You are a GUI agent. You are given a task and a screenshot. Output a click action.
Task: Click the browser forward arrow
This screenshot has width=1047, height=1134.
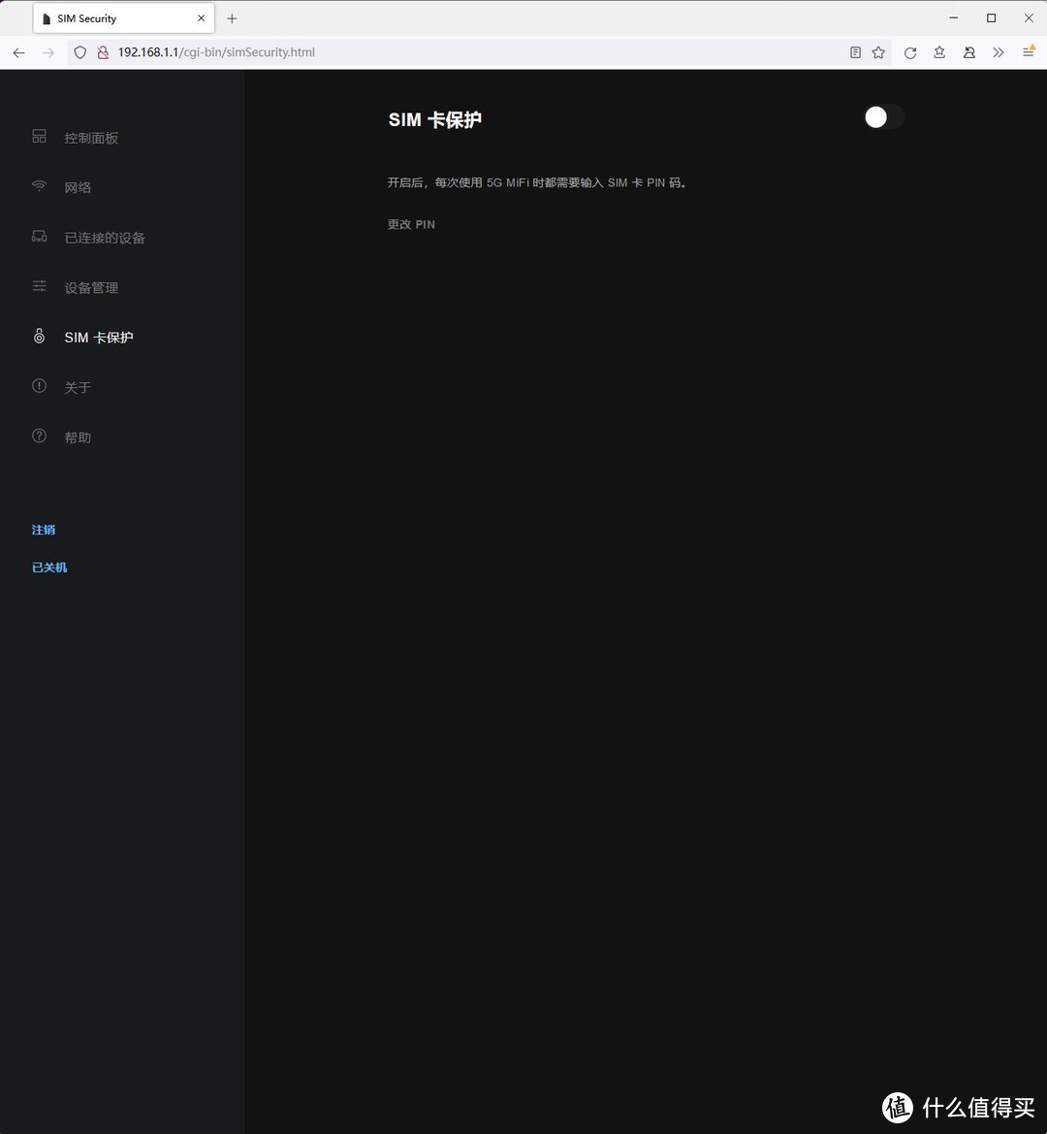48,52
